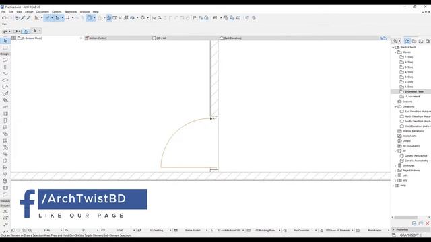Toggle the highlighted layers icon in the toolbar

[x=109, y=18]
